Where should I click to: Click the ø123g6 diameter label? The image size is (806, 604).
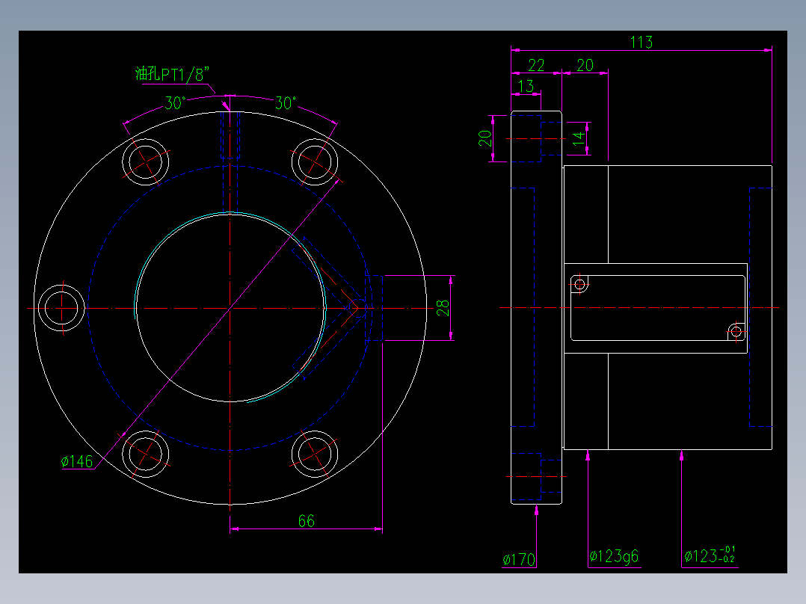pyautogui.click(x=615, y=556)
